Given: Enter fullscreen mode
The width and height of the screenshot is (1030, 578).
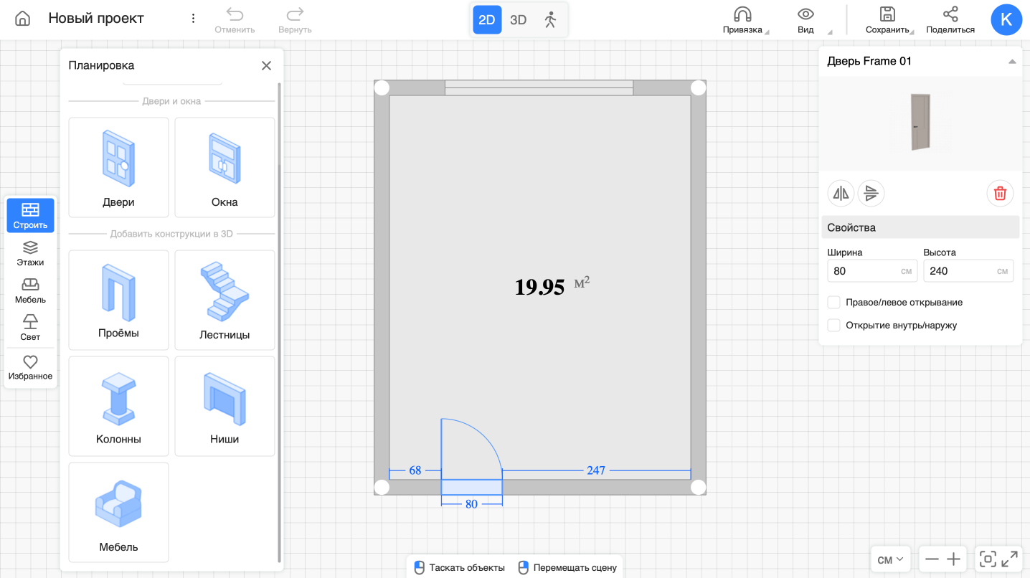Looking at the screenshot, I should click(x=1010, y=559).
